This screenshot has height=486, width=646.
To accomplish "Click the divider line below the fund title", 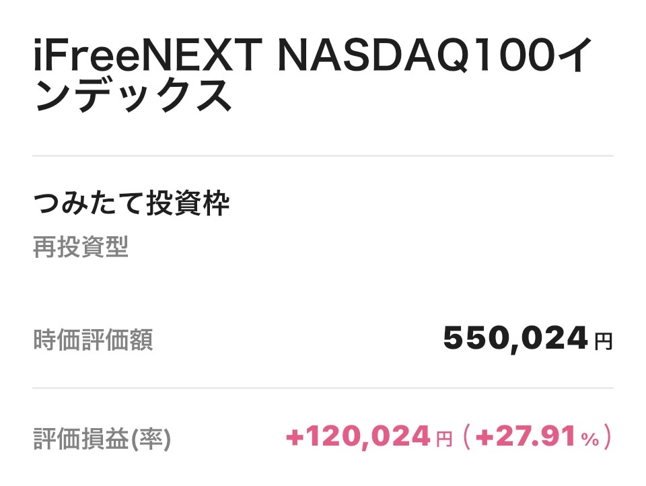I will point(323,156).
